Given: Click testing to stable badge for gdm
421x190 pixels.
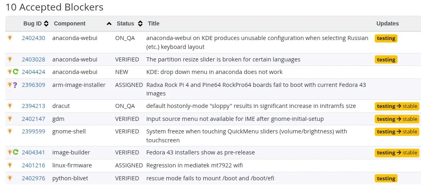Looking at the screenshot, I should point(397,119).
